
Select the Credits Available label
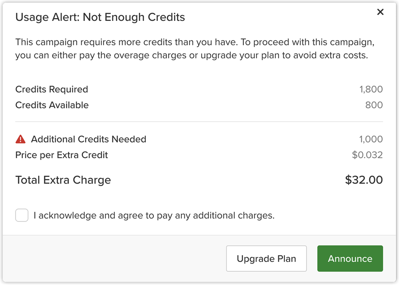52,105
